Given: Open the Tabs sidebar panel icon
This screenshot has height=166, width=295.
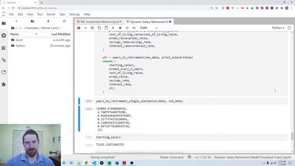Looking at the screenshot, I should tap(4, 72).
